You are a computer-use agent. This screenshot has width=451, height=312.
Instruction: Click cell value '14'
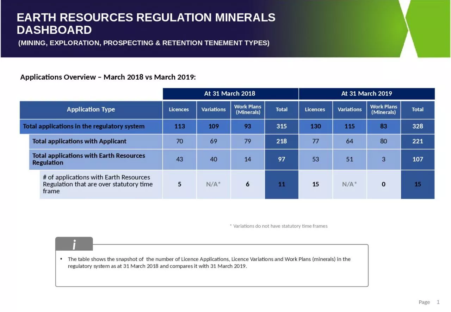[248, 160]
